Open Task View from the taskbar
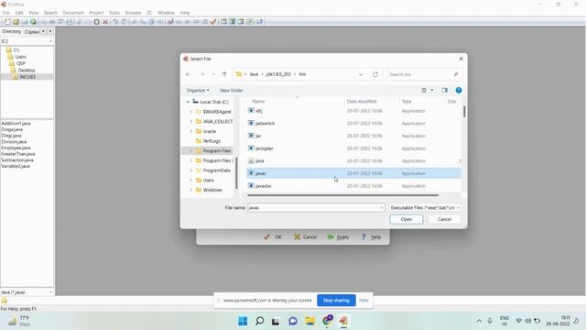This screenshot has height=330, width=586. [276, 321]
